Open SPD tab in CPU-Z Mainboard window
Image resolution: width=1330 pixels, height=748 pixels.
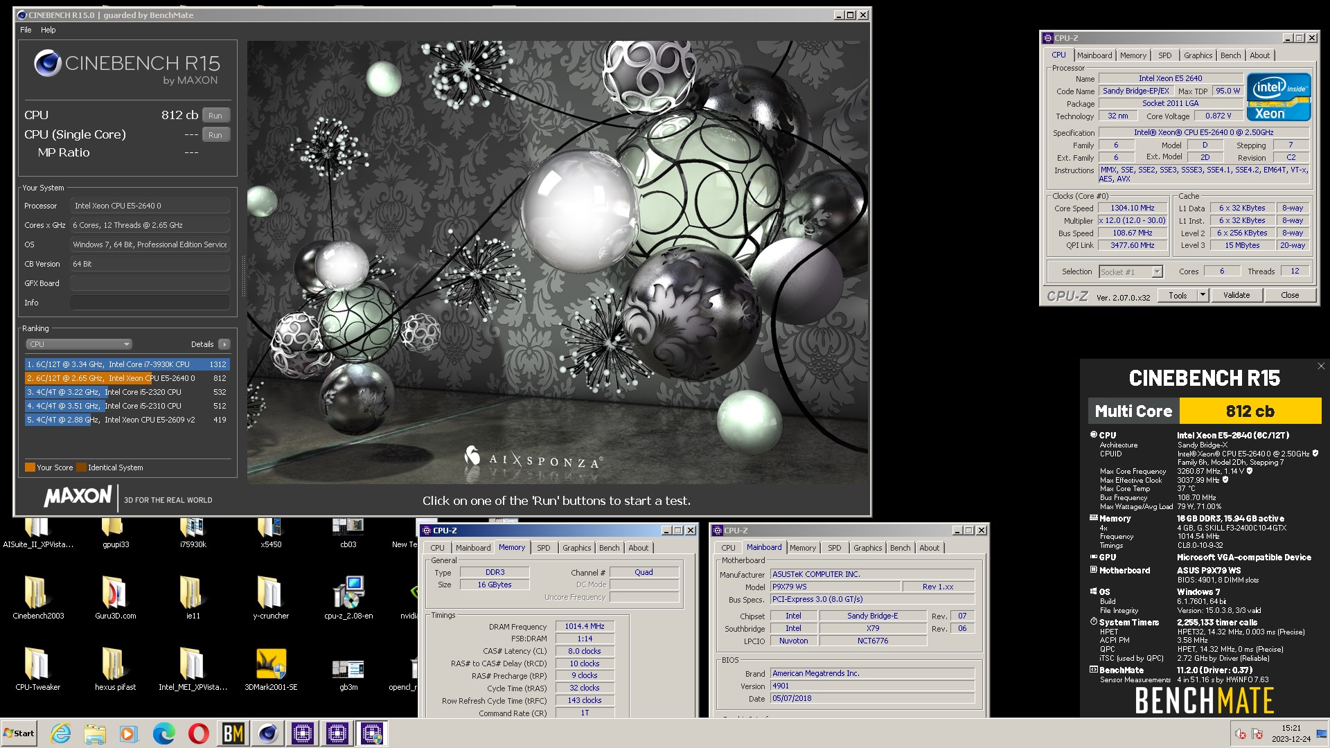click(835, 548)
